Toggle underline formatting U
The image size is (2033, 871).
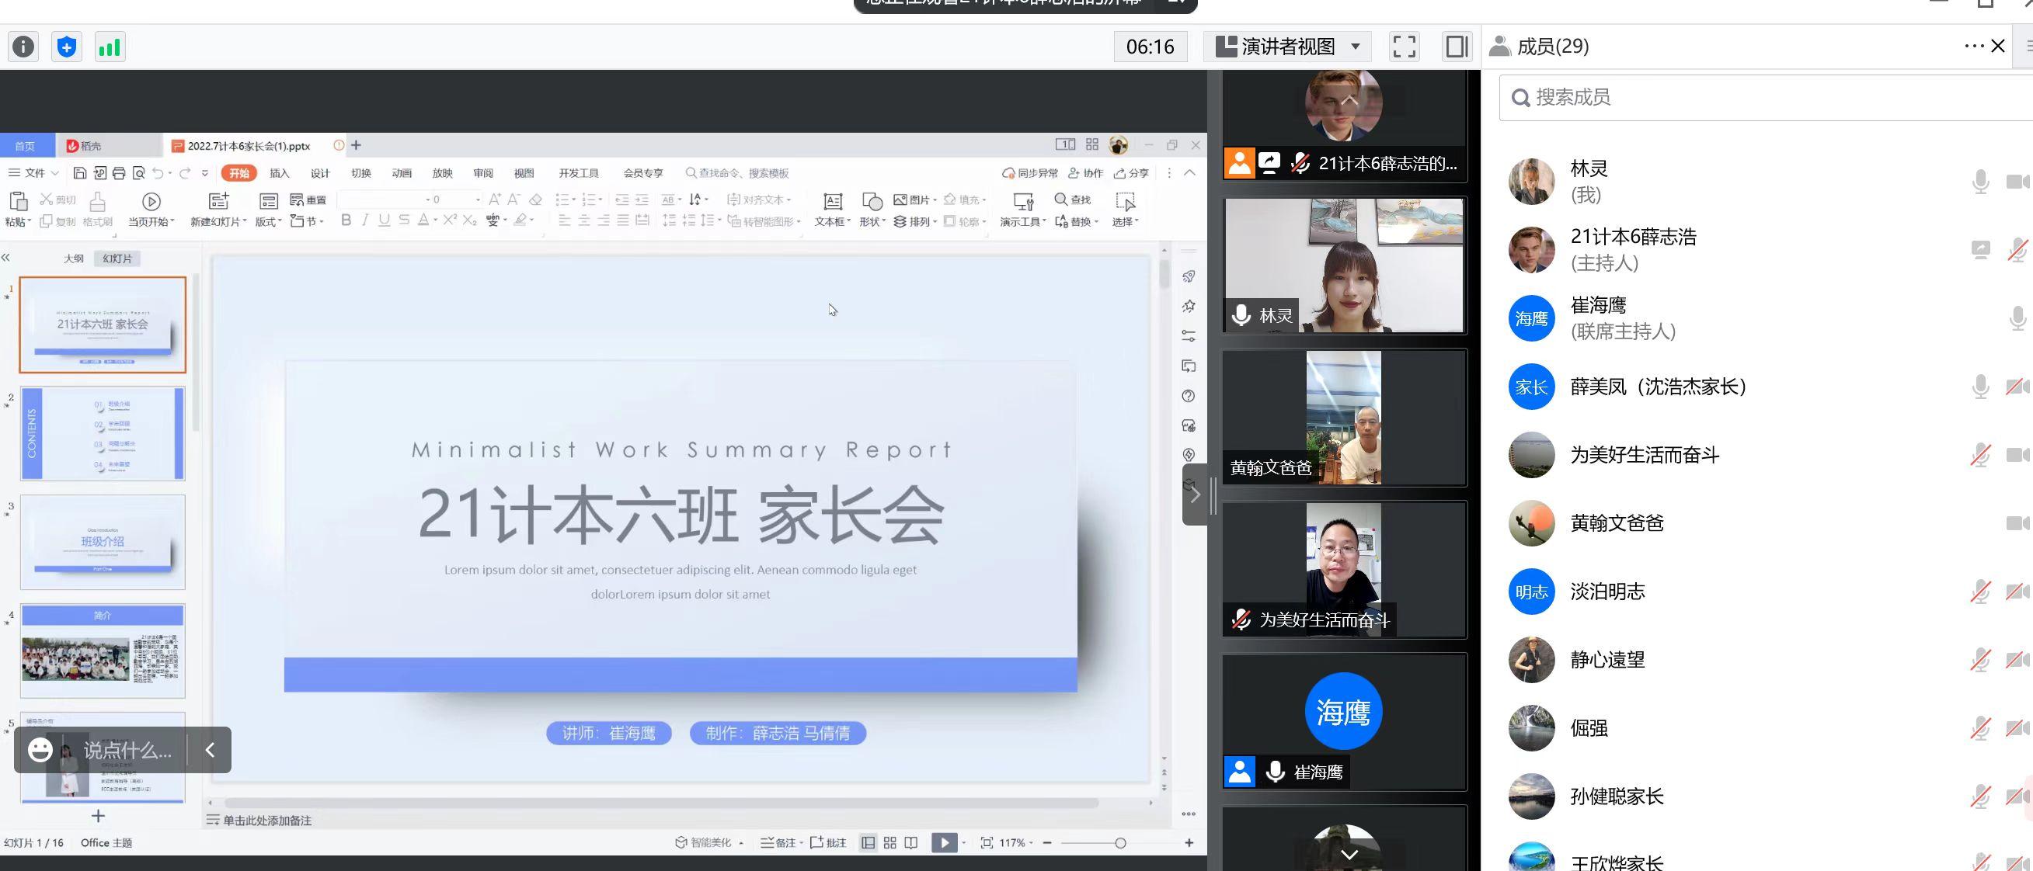point(385,220)
